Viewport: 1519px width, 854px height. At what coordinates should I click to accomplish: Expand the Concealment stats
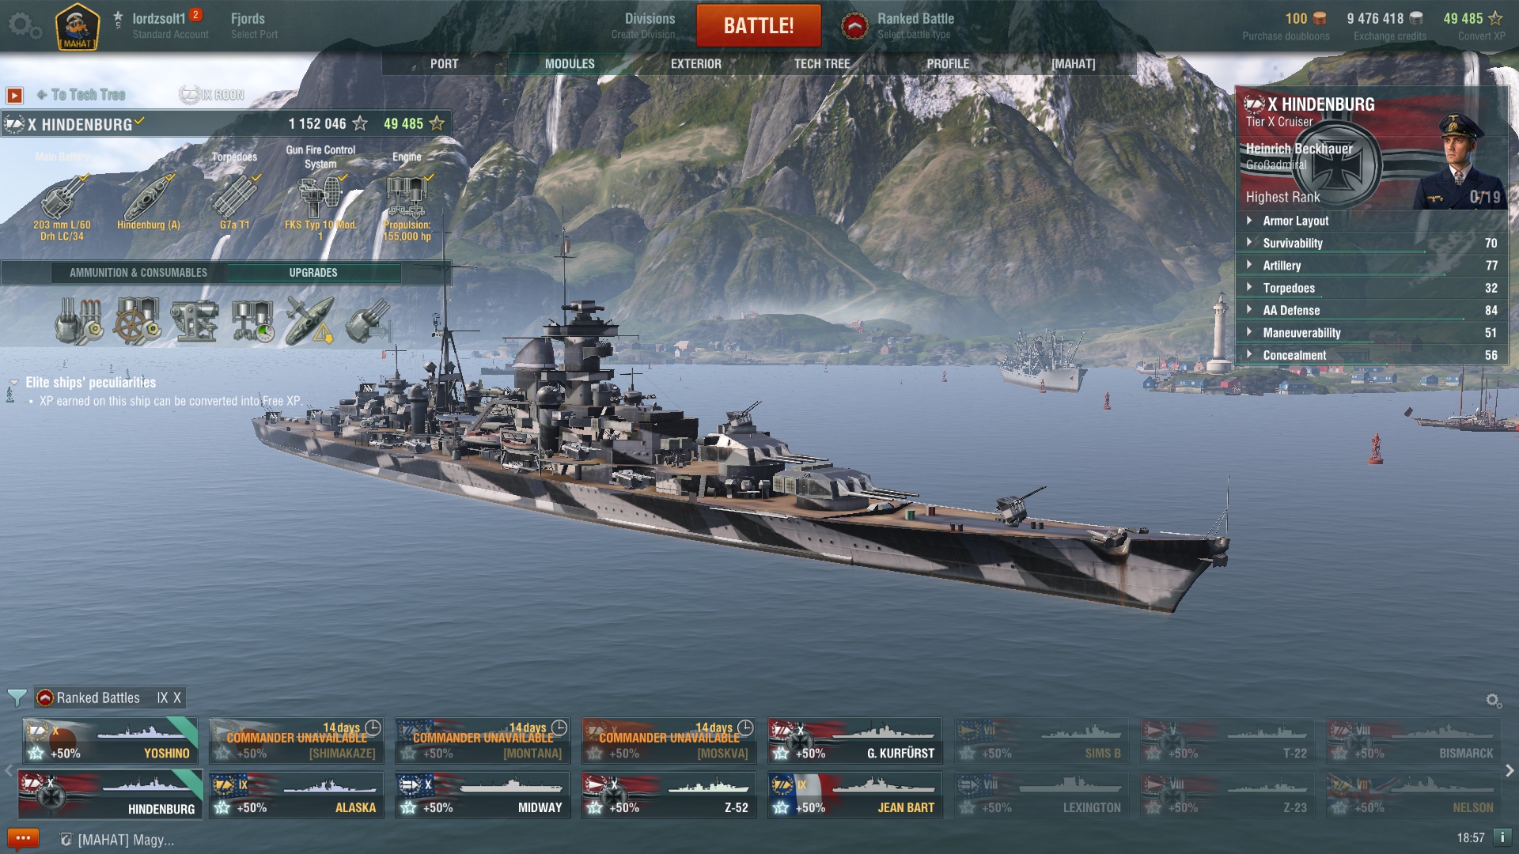(1371, 355)
